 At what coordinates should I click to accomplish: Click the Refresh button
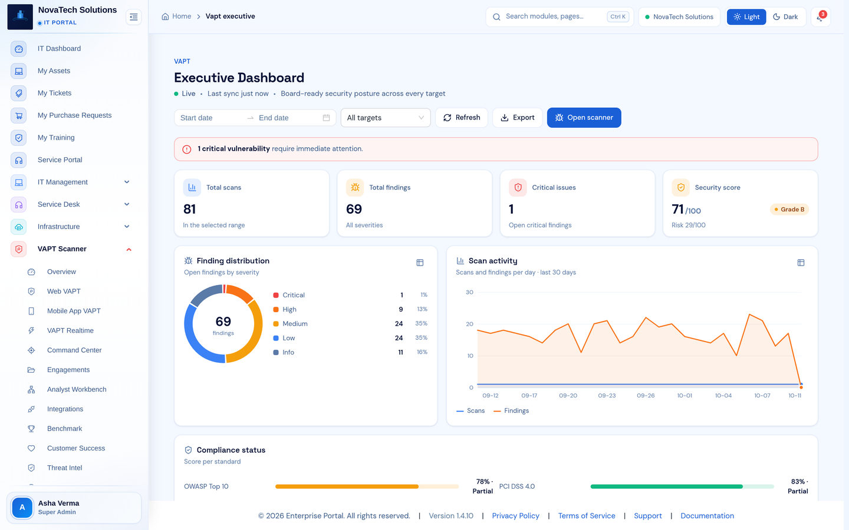(462, 118)
